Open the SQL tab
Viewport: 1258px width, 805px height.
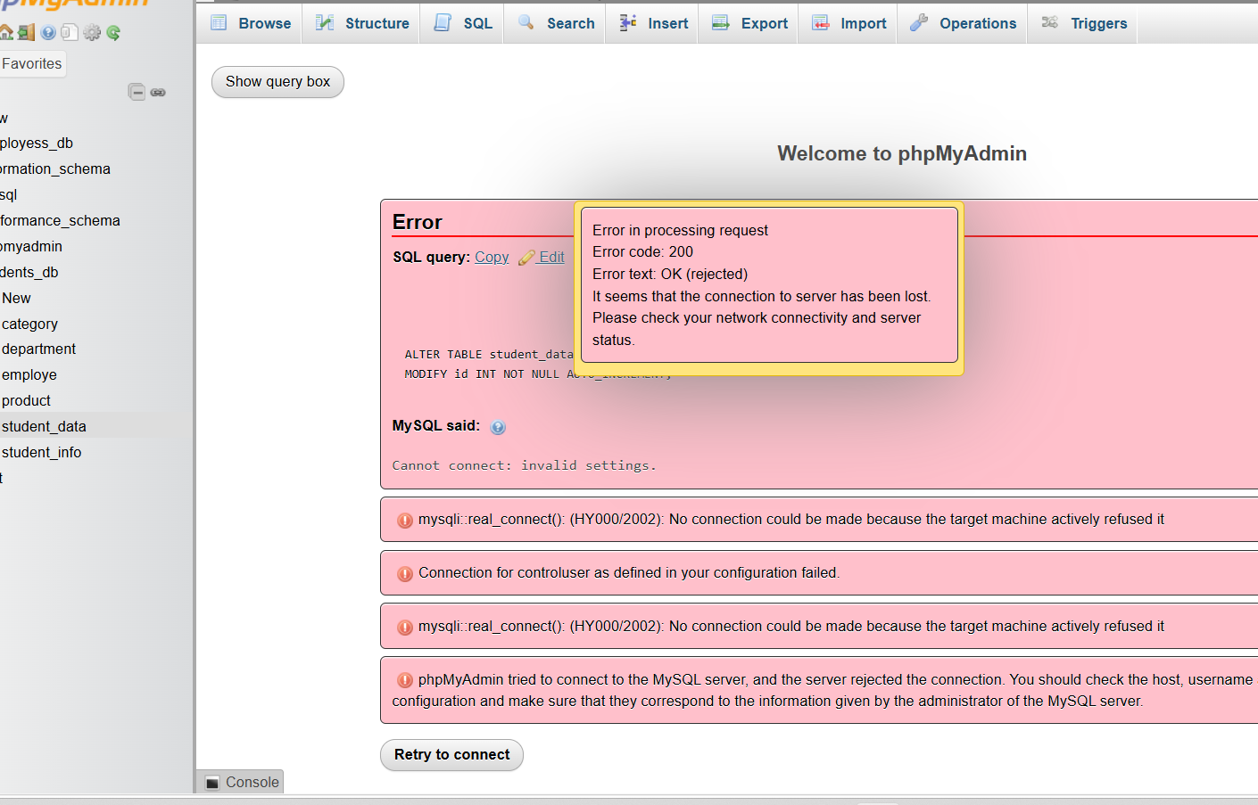tap(464, 23)
